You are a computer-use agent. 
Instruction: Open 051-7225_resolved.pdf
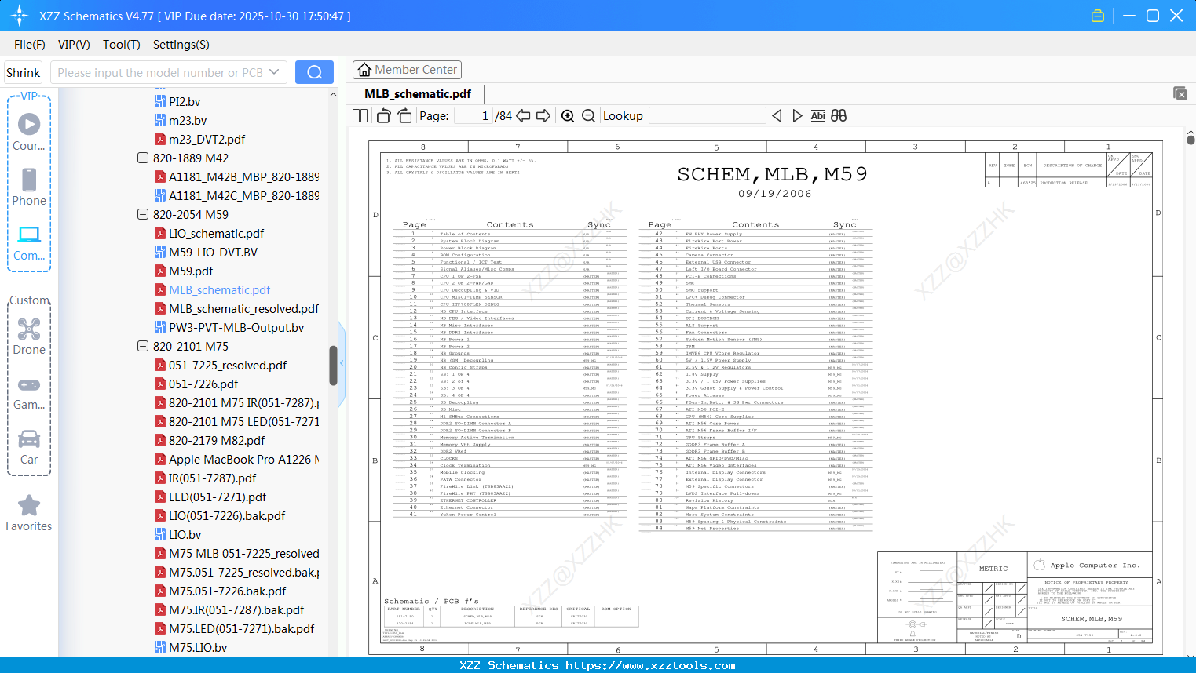pos(221,365)
